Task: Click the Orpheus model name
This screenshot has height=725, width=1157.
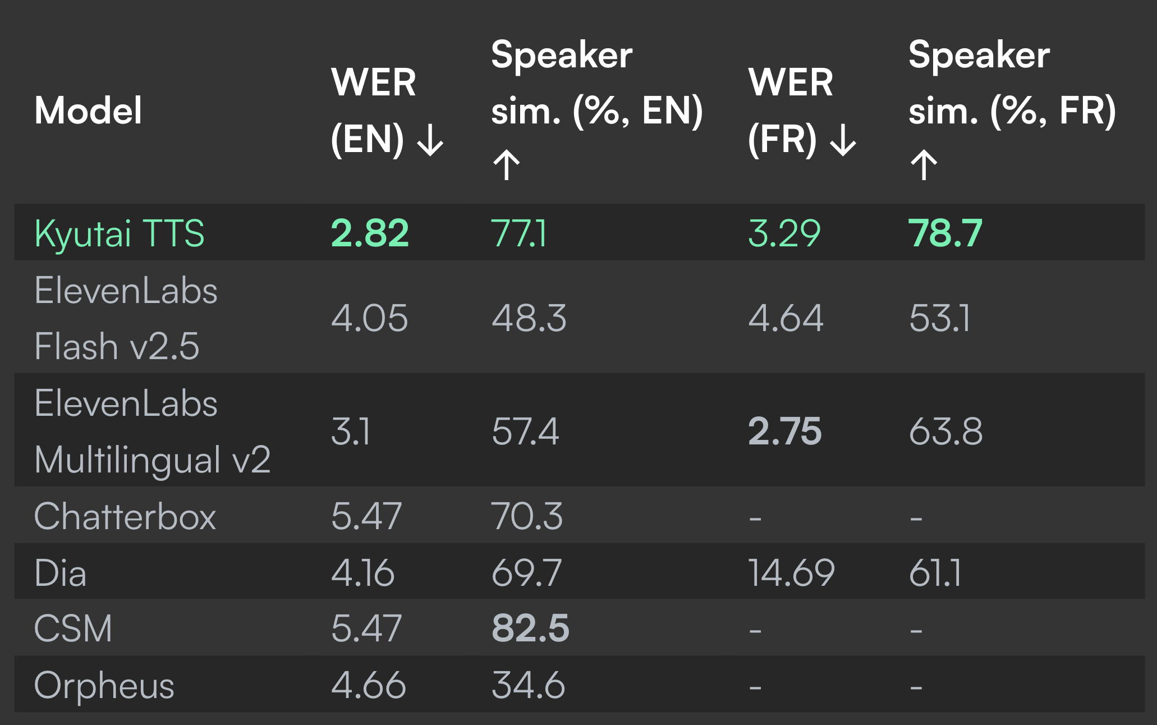Action: [104, 686]
